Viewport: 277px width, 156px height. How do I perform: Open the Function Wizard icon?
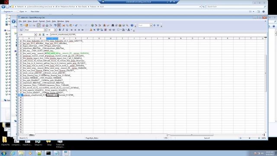(x=40, y=35)
